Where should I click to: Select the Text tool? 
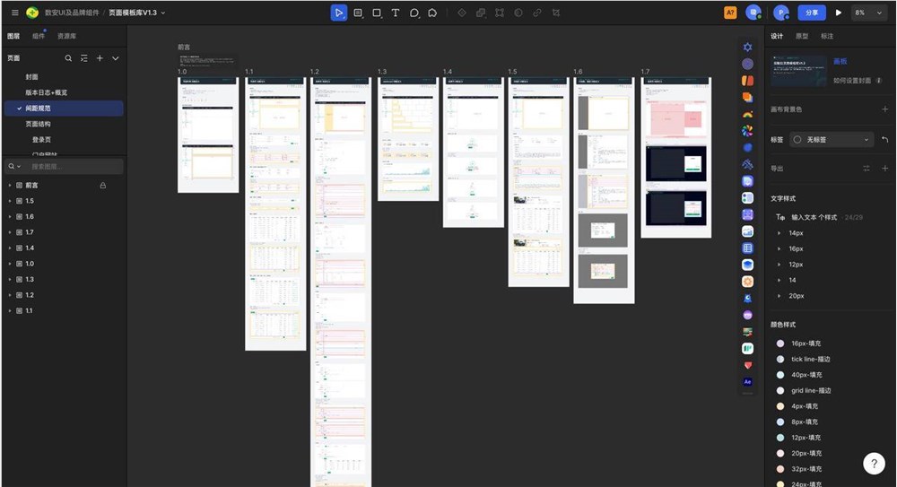[396, 13]
